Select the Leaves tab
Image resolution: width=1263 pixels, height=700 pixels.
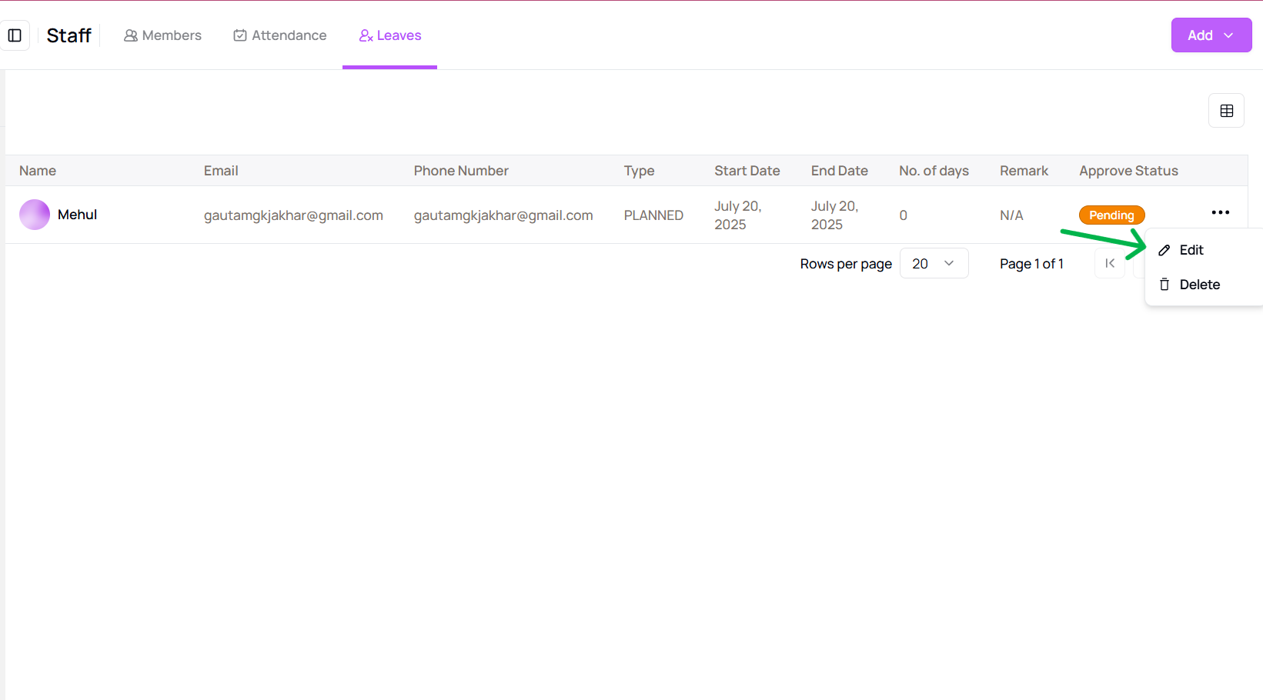[x=390, y=35]
